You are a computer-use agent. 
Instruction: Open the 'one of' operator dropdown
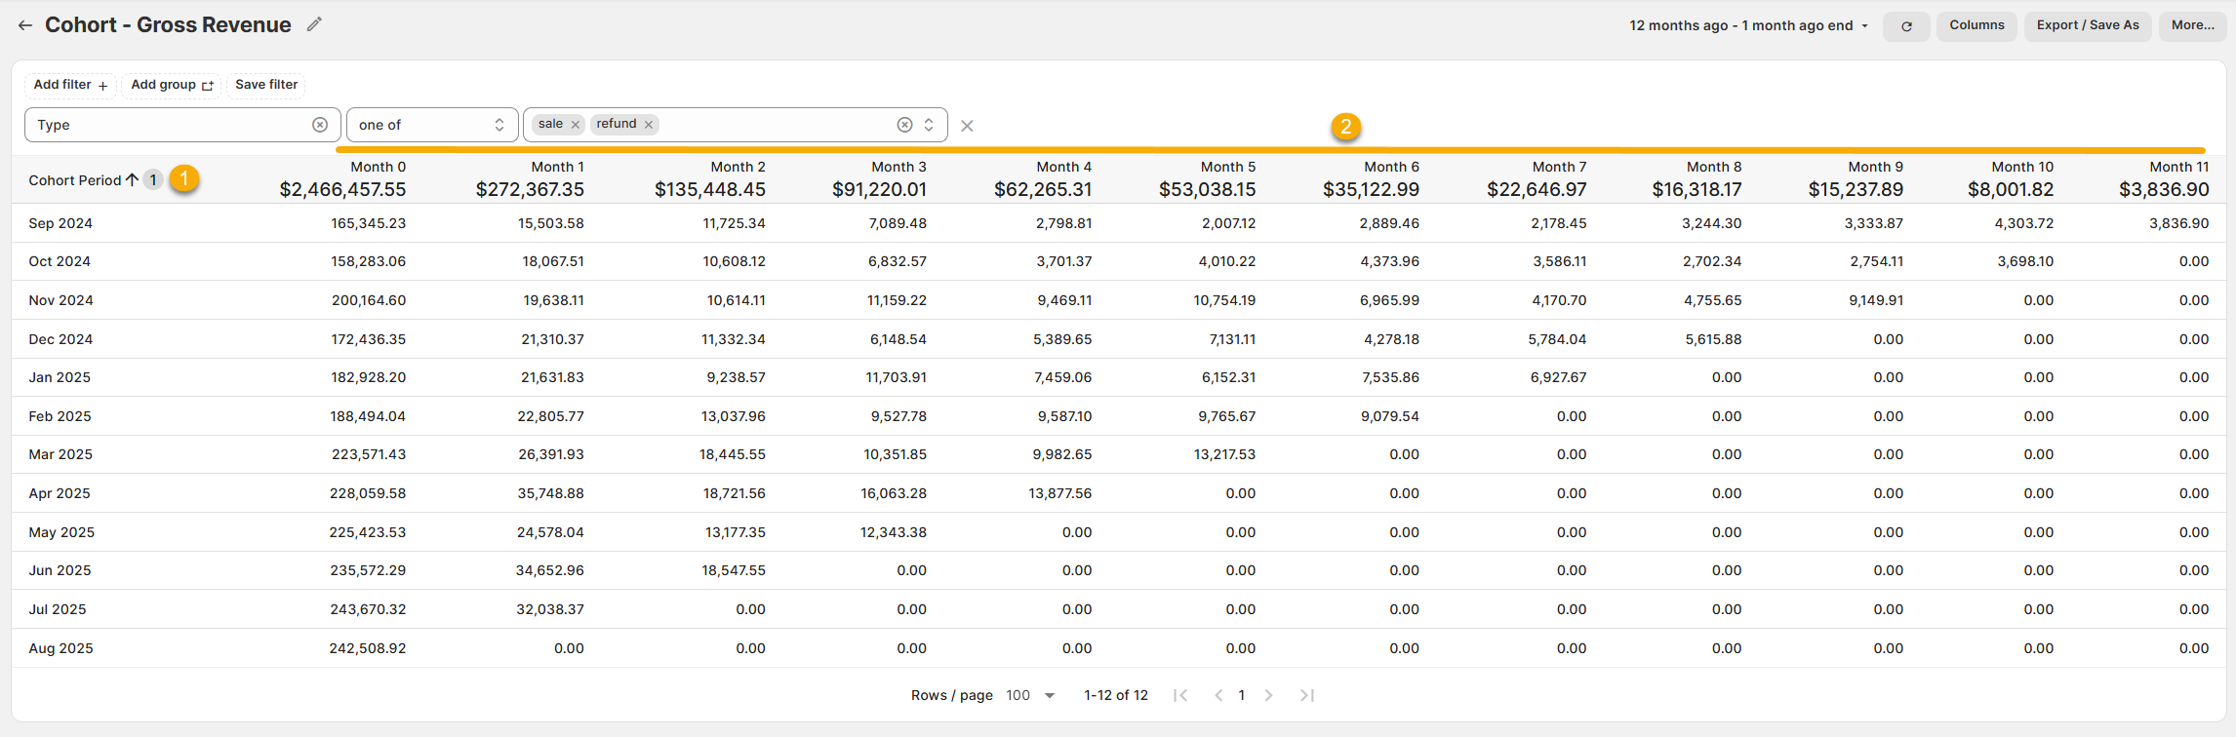click(430, 125)
